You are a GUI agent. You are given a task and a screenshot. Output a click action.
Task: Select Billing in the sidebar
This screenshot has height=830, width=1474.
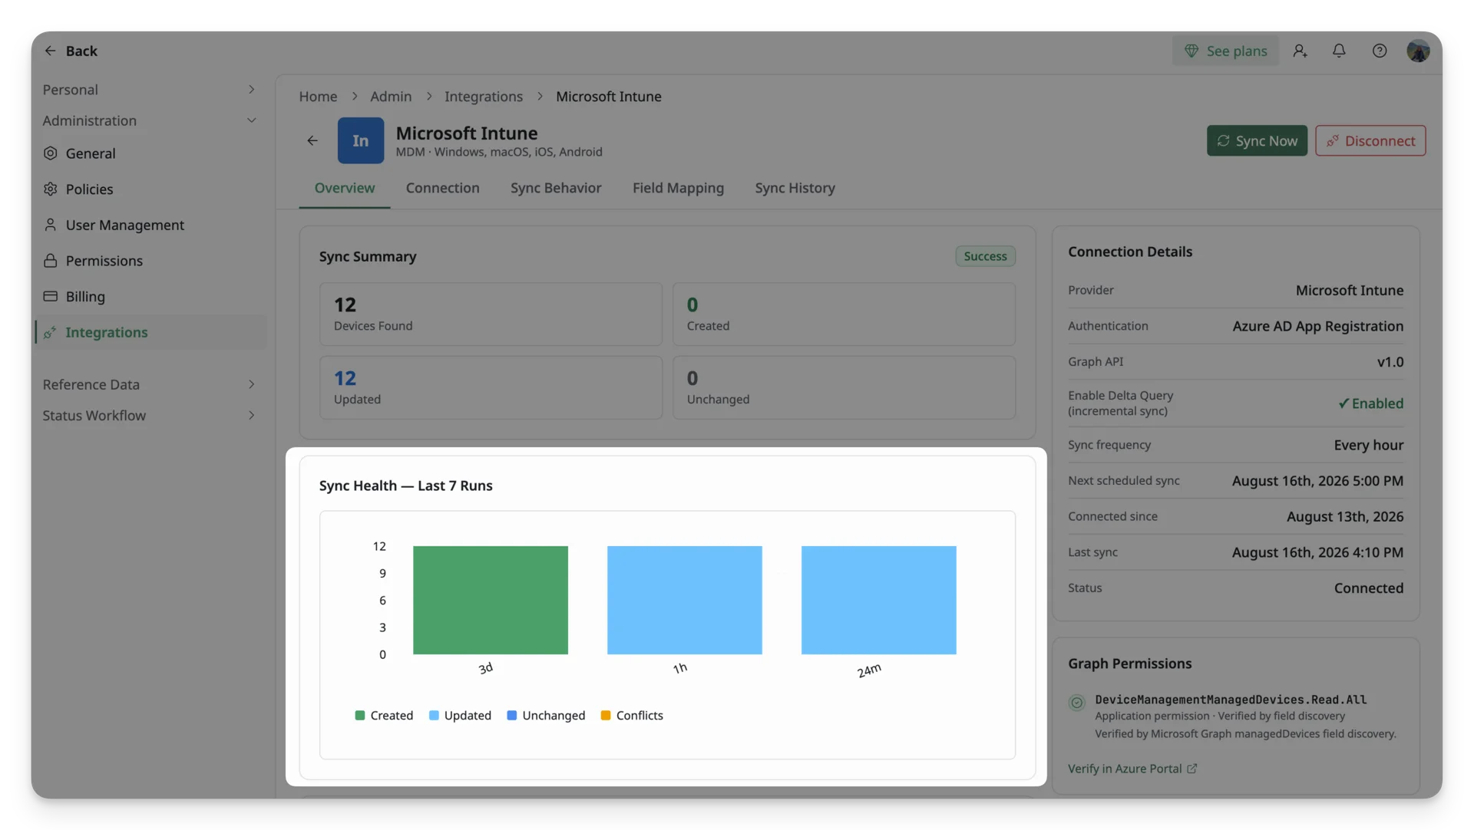(x=151, y=296)
